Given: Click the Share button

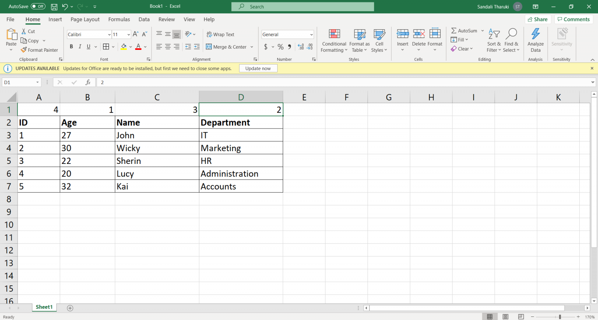Looking at the screenshot, I should [x=537, y=19].
